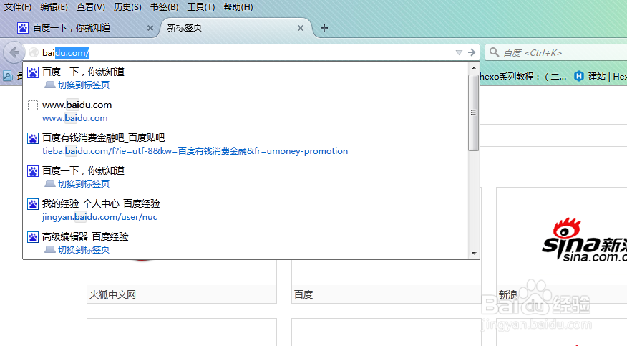Click the Go arrow in address bar
627x346 pixels.
tap(472, 52)
